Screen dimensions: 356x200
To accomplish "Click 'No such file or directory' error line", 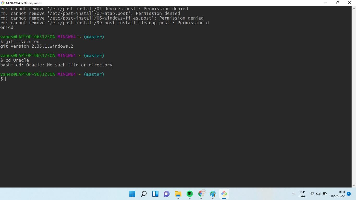I will 56,65.
